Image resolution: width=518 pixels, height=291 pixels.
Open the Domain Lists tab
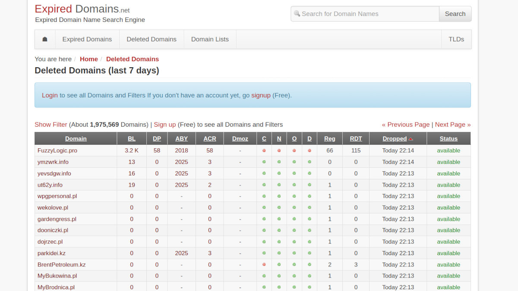tap(210, 39)
